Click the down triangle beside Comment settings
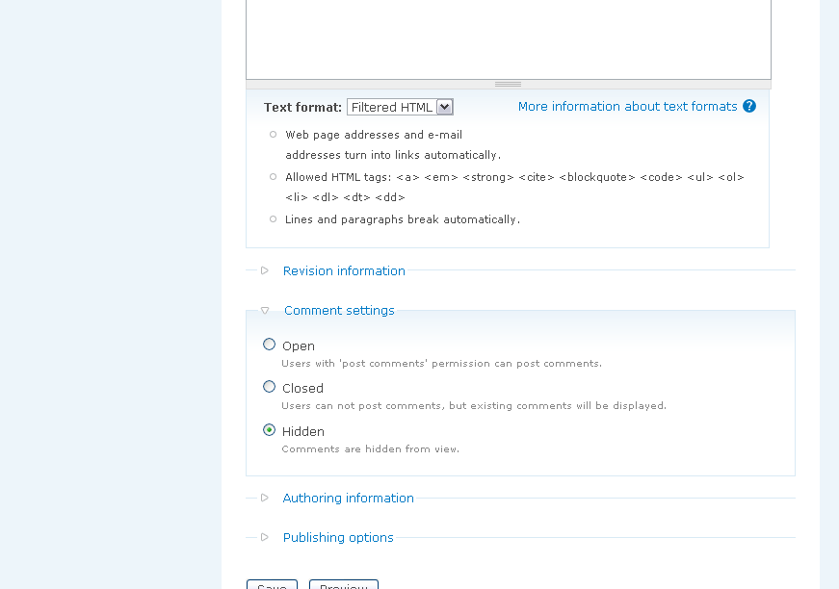 265,311
